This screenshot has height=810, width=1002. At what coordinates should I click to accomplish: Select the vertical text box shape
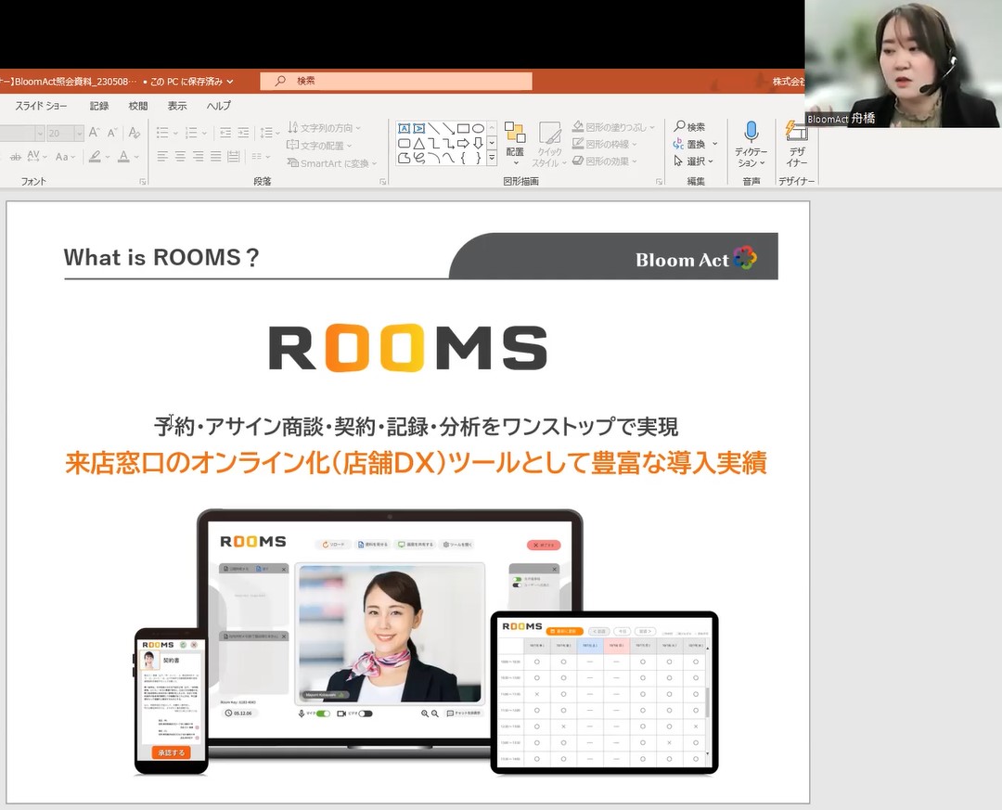tap(419, 128)
